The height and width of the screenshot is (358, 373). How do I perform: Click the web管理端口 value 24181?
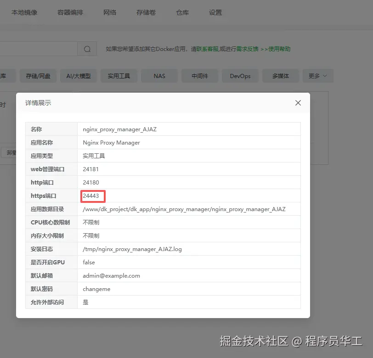coord(90,169)
